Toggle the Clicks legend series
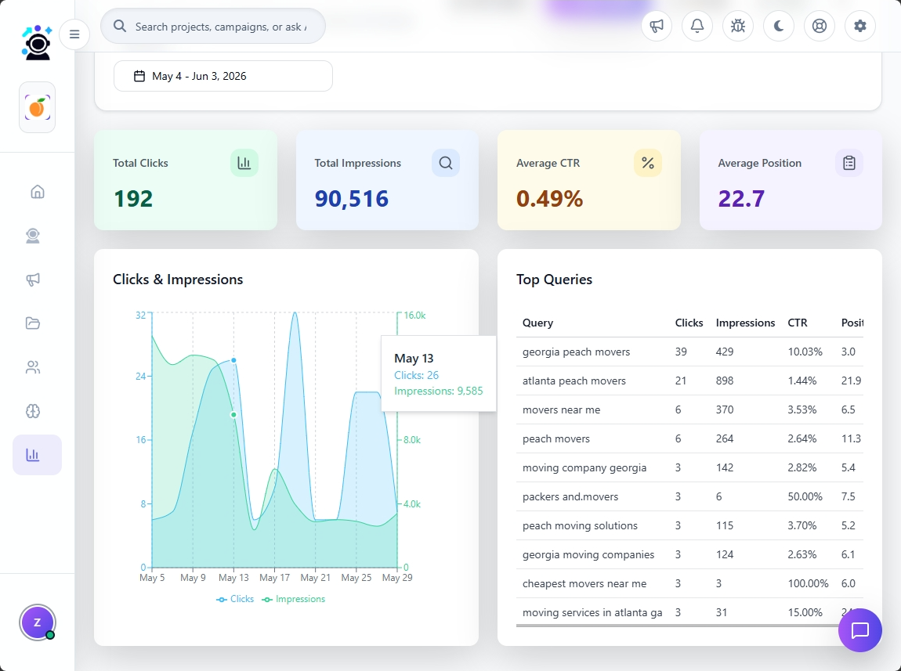The width and height of the screenshot is (901, 671). [235, 599]
